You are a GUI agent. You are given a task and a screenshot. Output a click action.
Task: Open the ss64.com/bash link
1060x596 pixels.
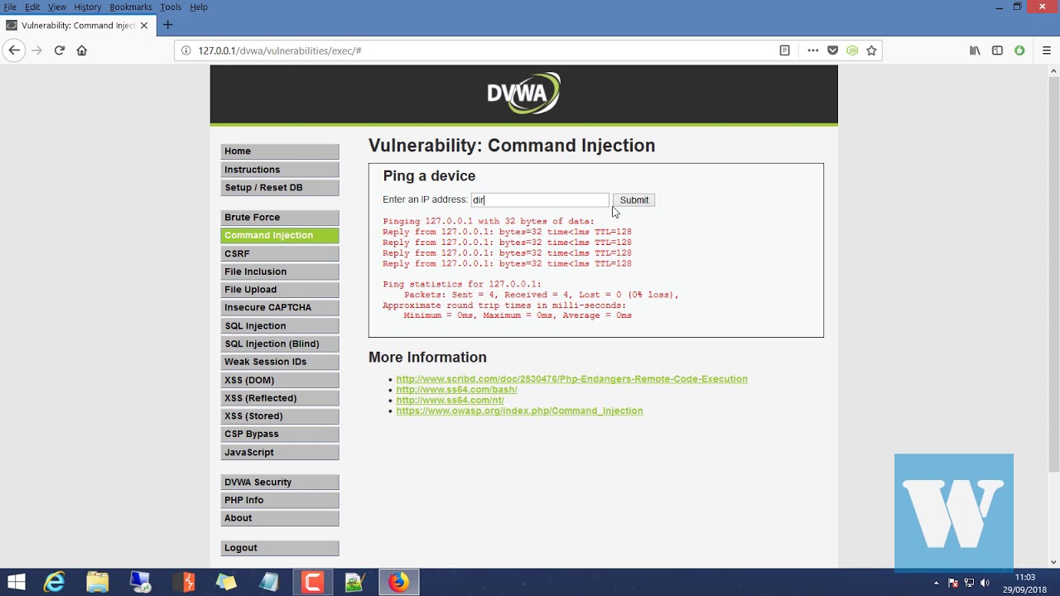[x=456, y=390]
